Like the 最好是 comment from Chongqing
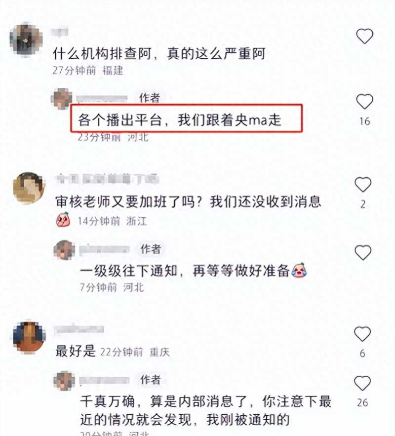Screen dimensions: 395x436 coord(362,334)
